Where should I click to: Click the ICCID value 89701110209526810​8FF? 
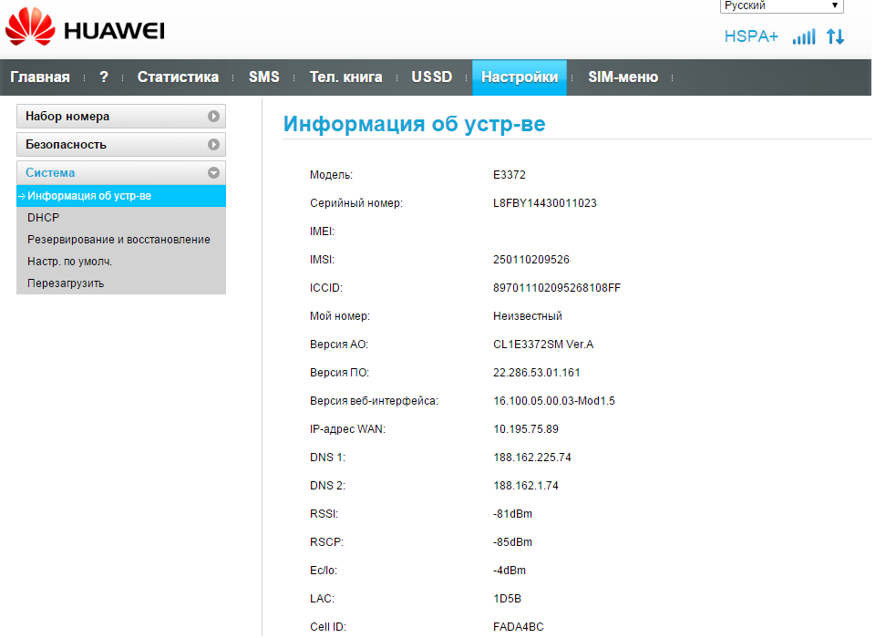[557, 288]
